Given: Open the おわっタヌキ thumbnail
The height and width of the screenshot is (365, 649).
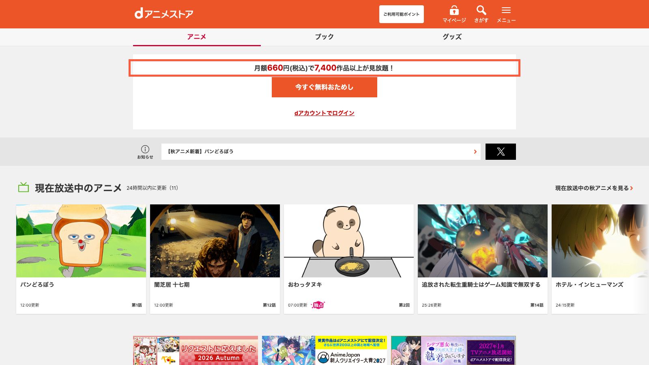Looking at the screenshot, I should point(349,241).
